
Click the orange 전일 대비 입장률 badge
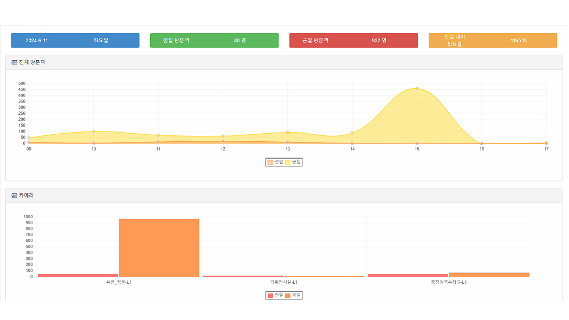pyautogui.click(x=493, y=41)
